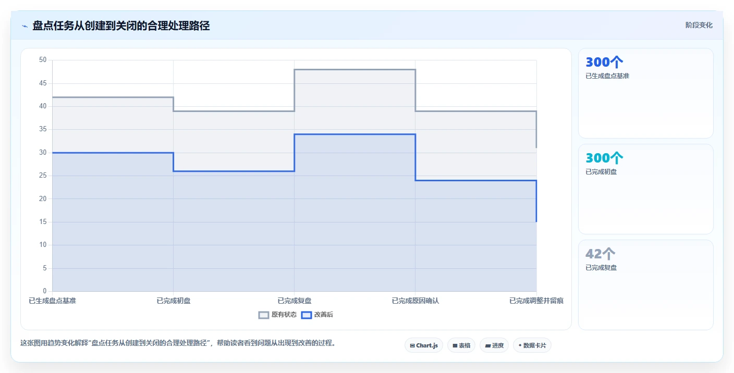Click the icon inside Chart.js tag
Image resolution: width=734 pixels, height=373 pixels.
coord(412,345)
